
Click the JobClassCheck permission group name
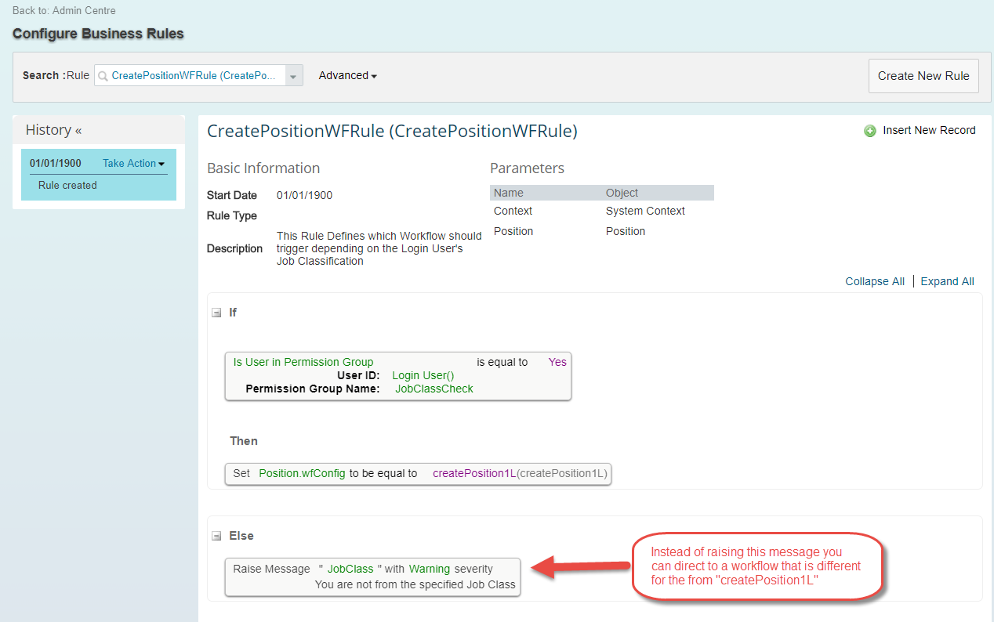point(434,389)
